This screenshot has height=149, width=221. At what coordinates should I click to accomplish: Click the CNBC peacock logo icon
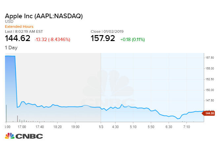click(10, 136)
